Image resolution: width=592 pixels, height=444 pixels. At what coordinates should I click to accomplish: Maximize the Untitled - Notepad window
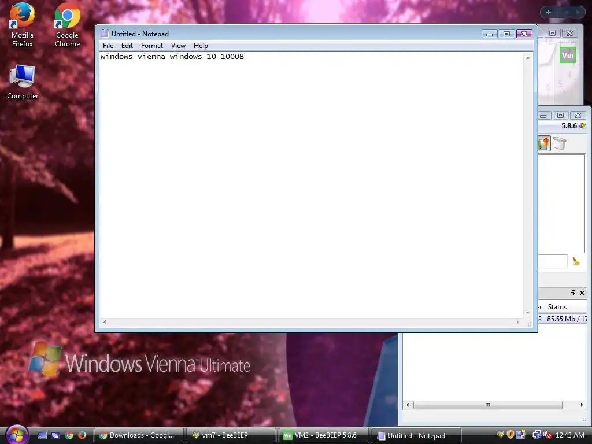click(506, 34)
